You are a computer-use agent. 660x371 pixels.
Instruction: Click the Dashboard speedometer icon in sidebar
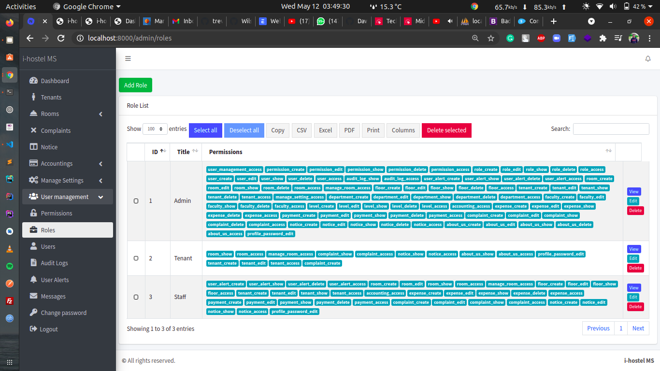pos(33,81)
